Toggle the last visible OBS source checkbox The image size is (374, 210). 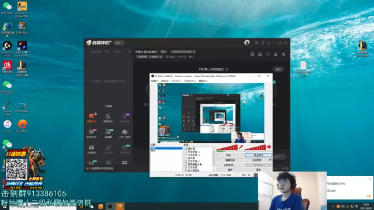[x=186, y=170]
